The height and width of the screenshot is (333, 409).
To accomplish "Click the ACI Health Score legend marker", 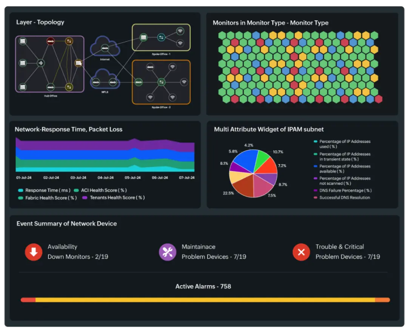I will click(76, 190).
